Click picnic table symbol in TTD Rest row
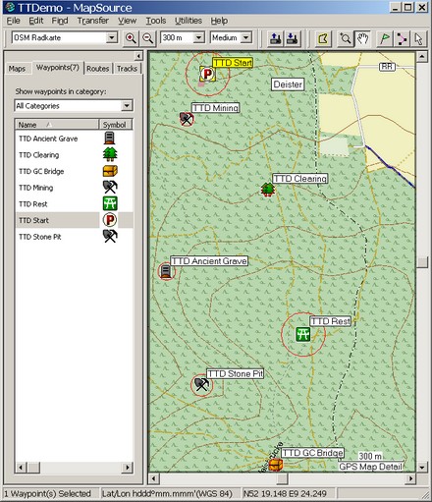The width and height of the screenshot is (432, 502). [110, 203]
